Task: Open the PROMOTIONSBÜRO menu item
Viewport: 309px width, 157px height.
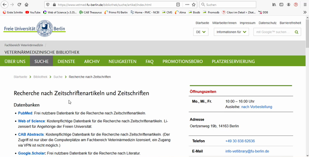Action: point(182,61)
